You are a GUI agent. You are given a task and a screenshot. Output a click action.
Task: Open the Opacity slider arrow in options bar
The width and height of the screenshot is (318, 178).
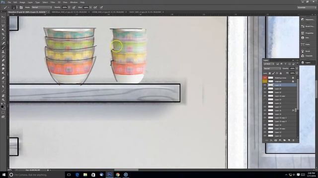click(x=69, y=7)
